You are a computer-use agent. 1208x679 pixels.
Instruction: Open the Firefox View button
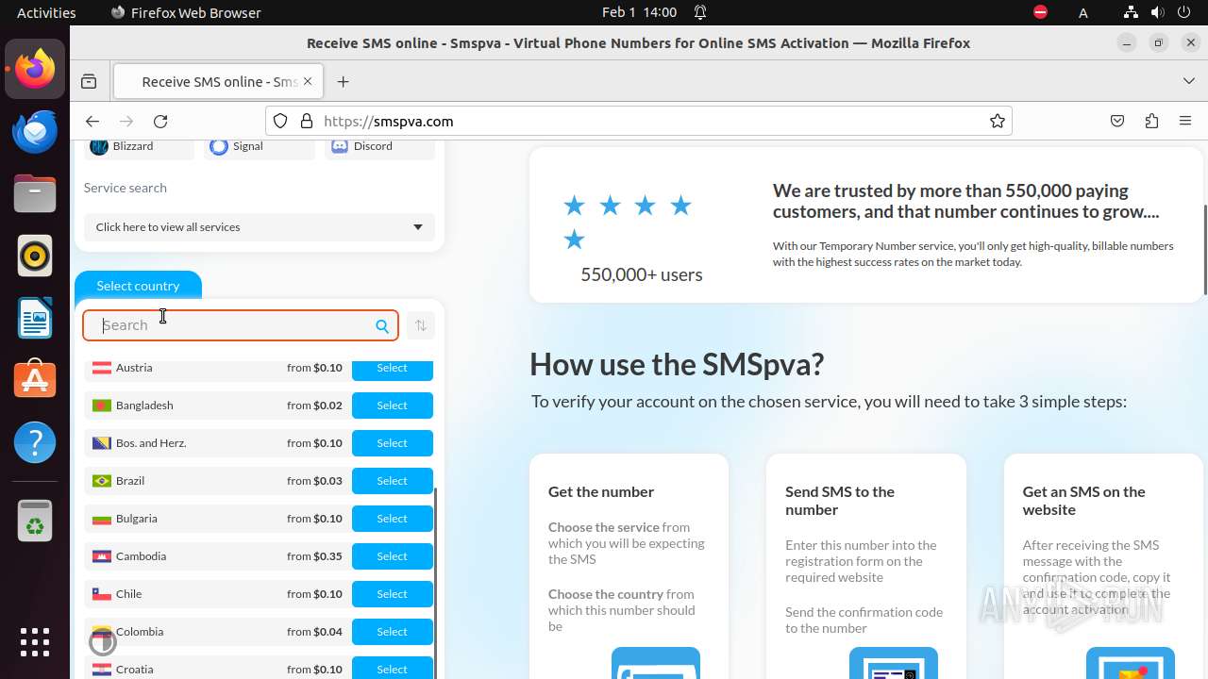point(89,82)
